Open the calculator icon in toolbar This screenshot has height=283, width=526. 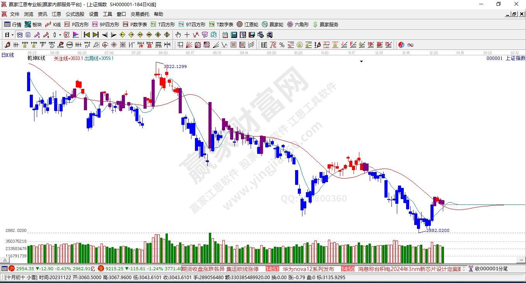234,35
